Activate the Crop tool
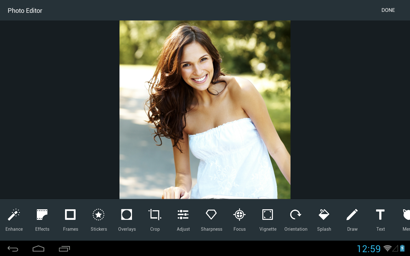The image size is (410, 256). tap(155, 220)
